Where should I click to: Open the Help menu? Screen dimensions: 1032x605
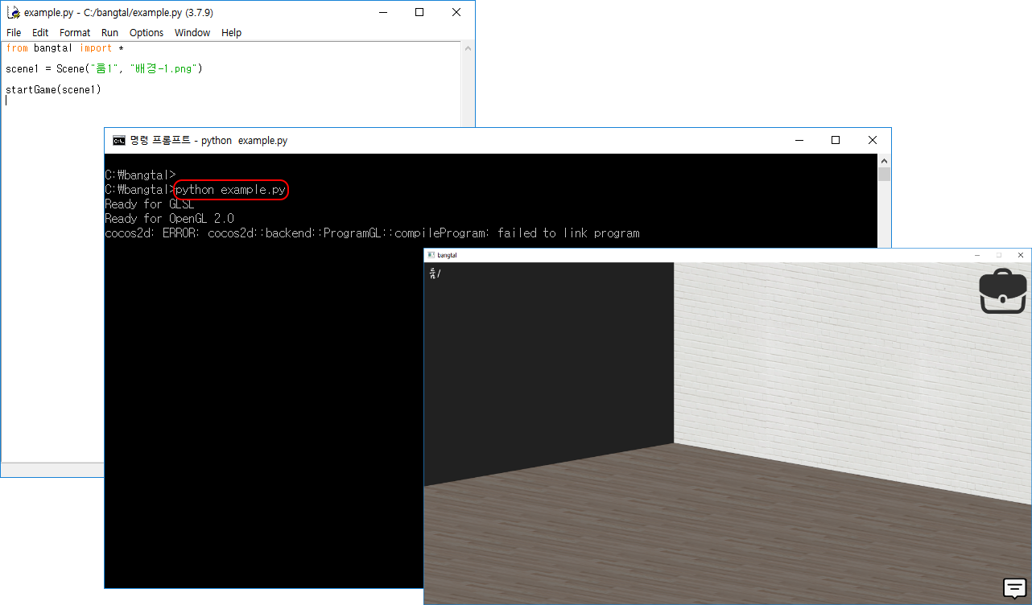pos(231,33)
